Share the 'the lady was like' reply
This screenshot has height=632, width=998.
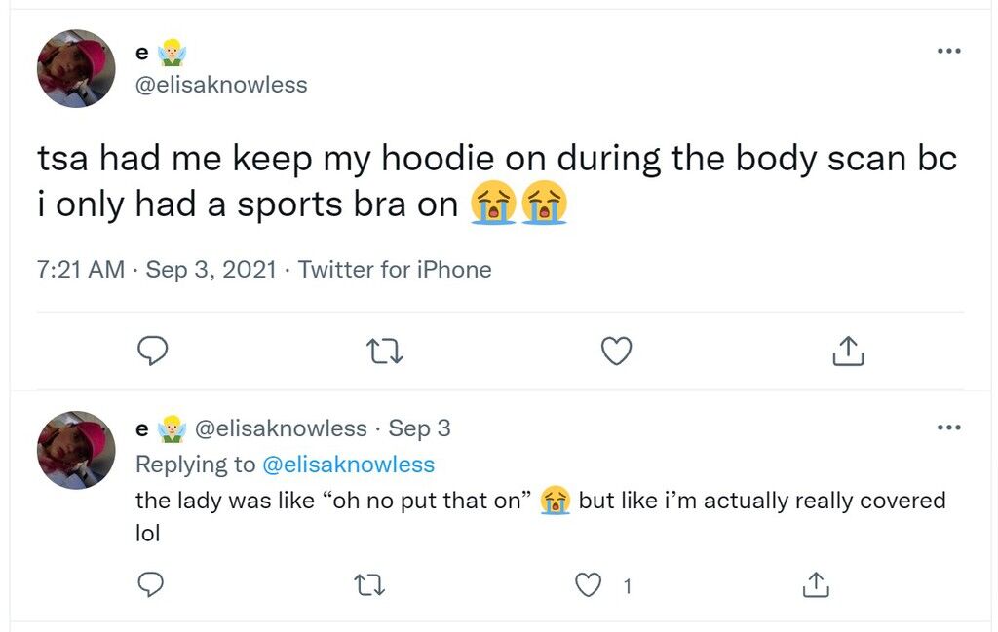pos(816,584)
